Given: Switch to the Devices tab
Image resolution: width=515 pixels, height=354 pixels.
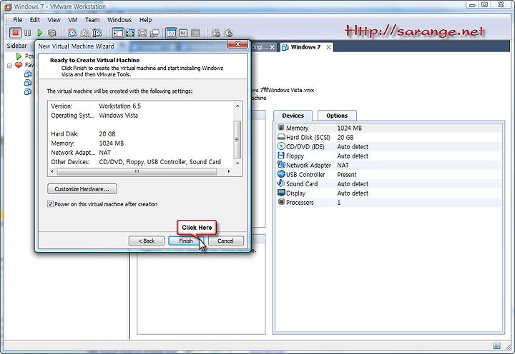Looking at the screenshot, I should click(x=293, y=116).
